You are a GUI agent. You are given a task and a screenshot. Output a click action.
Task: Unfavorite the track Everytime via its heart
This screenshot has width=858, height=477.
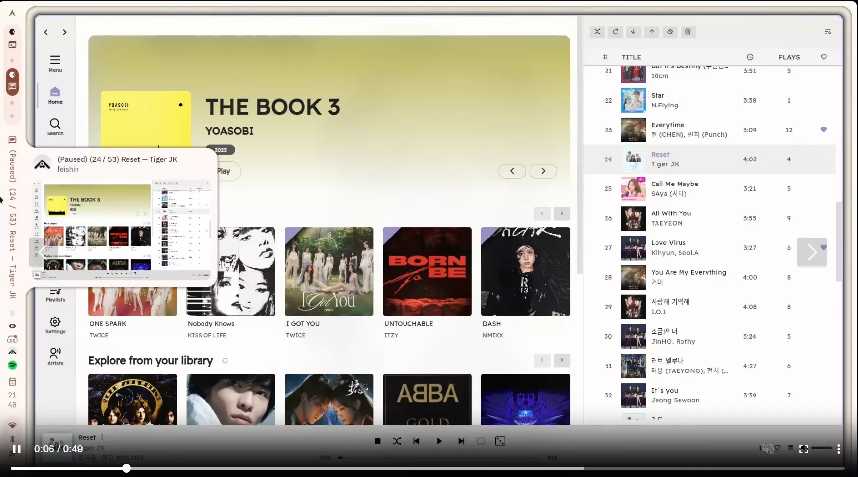(824, 130)
